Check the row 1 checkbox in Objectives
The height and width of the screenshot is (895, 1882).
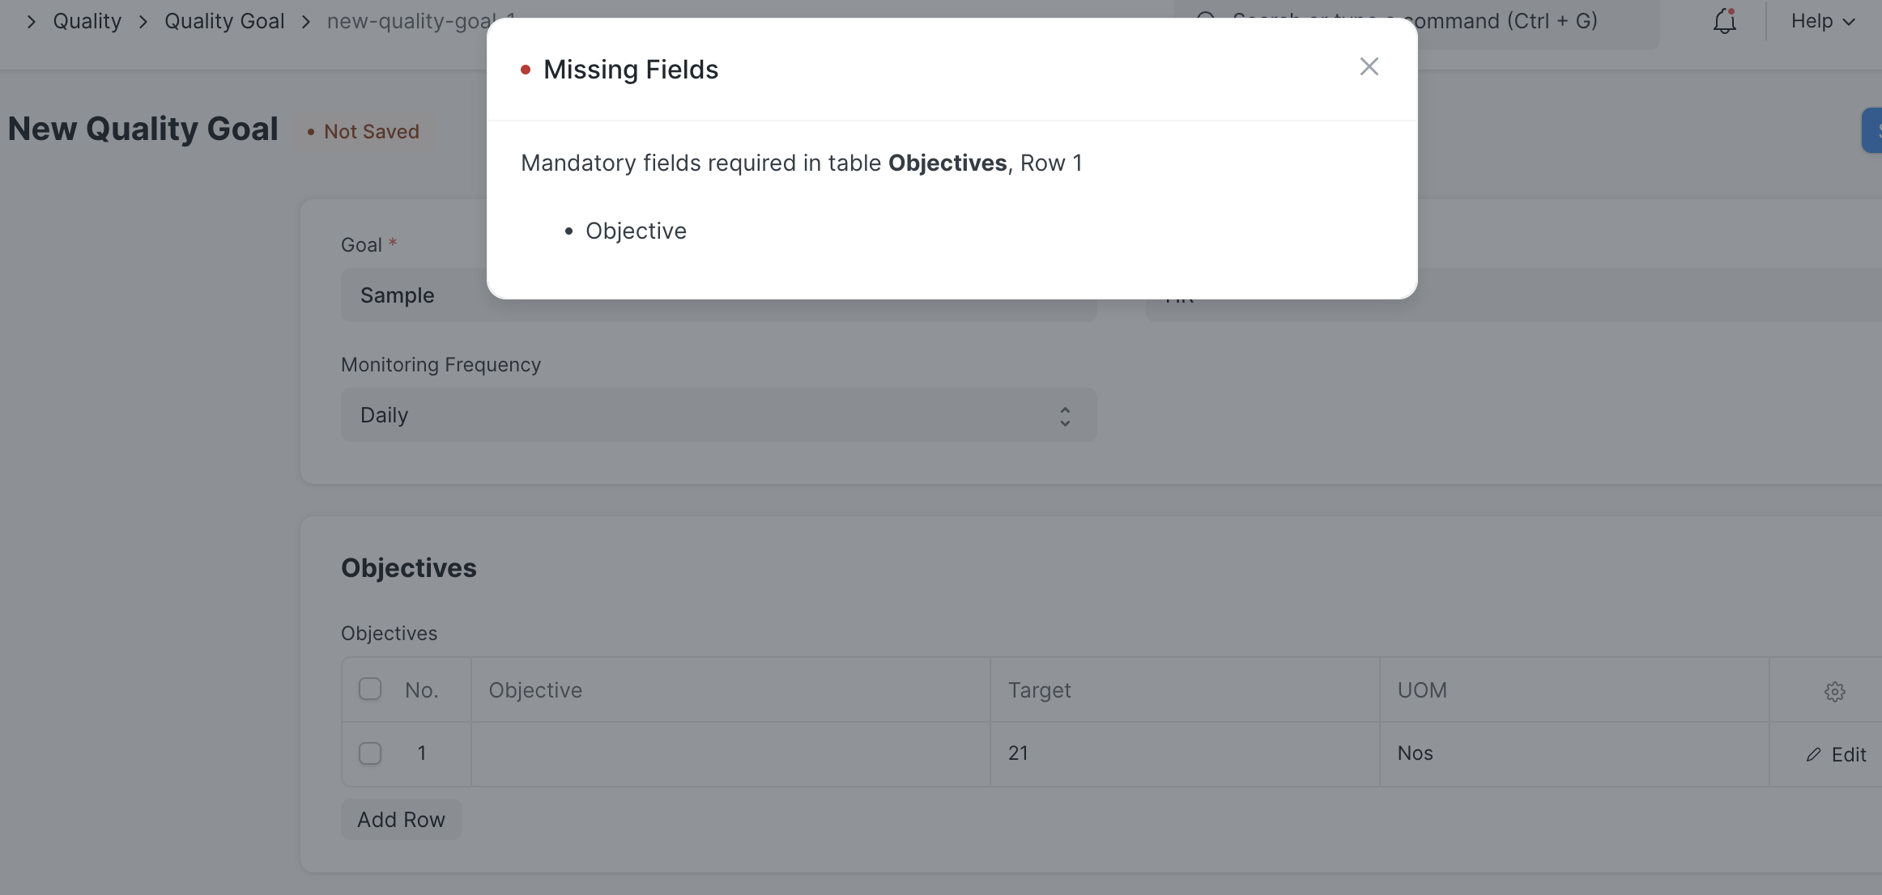[370, 753]
